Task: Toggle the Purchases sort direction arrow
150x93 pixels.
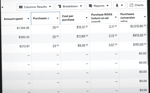Action: pos(48,18)
